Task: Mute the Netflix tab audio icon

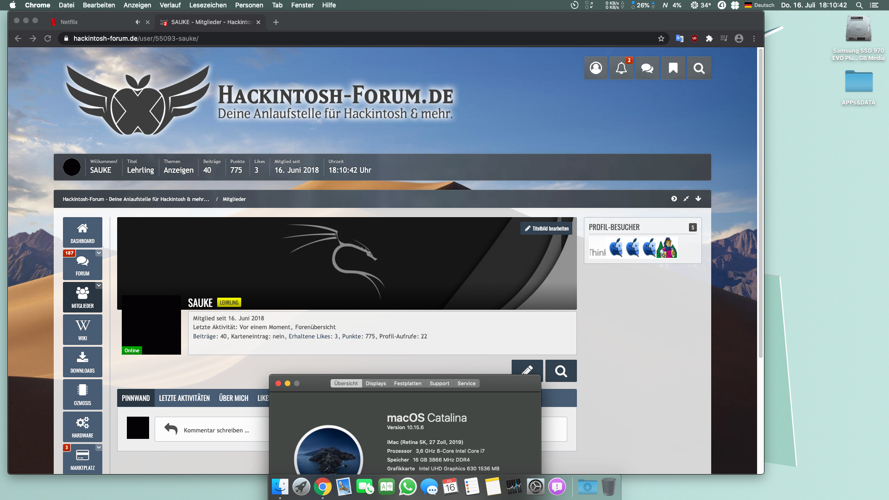Action: point(138,22)
